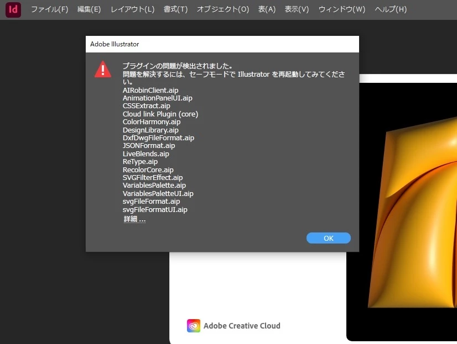Open the レイアウト(L) menu
Screen dimensions: 457x344
tap(132, 9)
